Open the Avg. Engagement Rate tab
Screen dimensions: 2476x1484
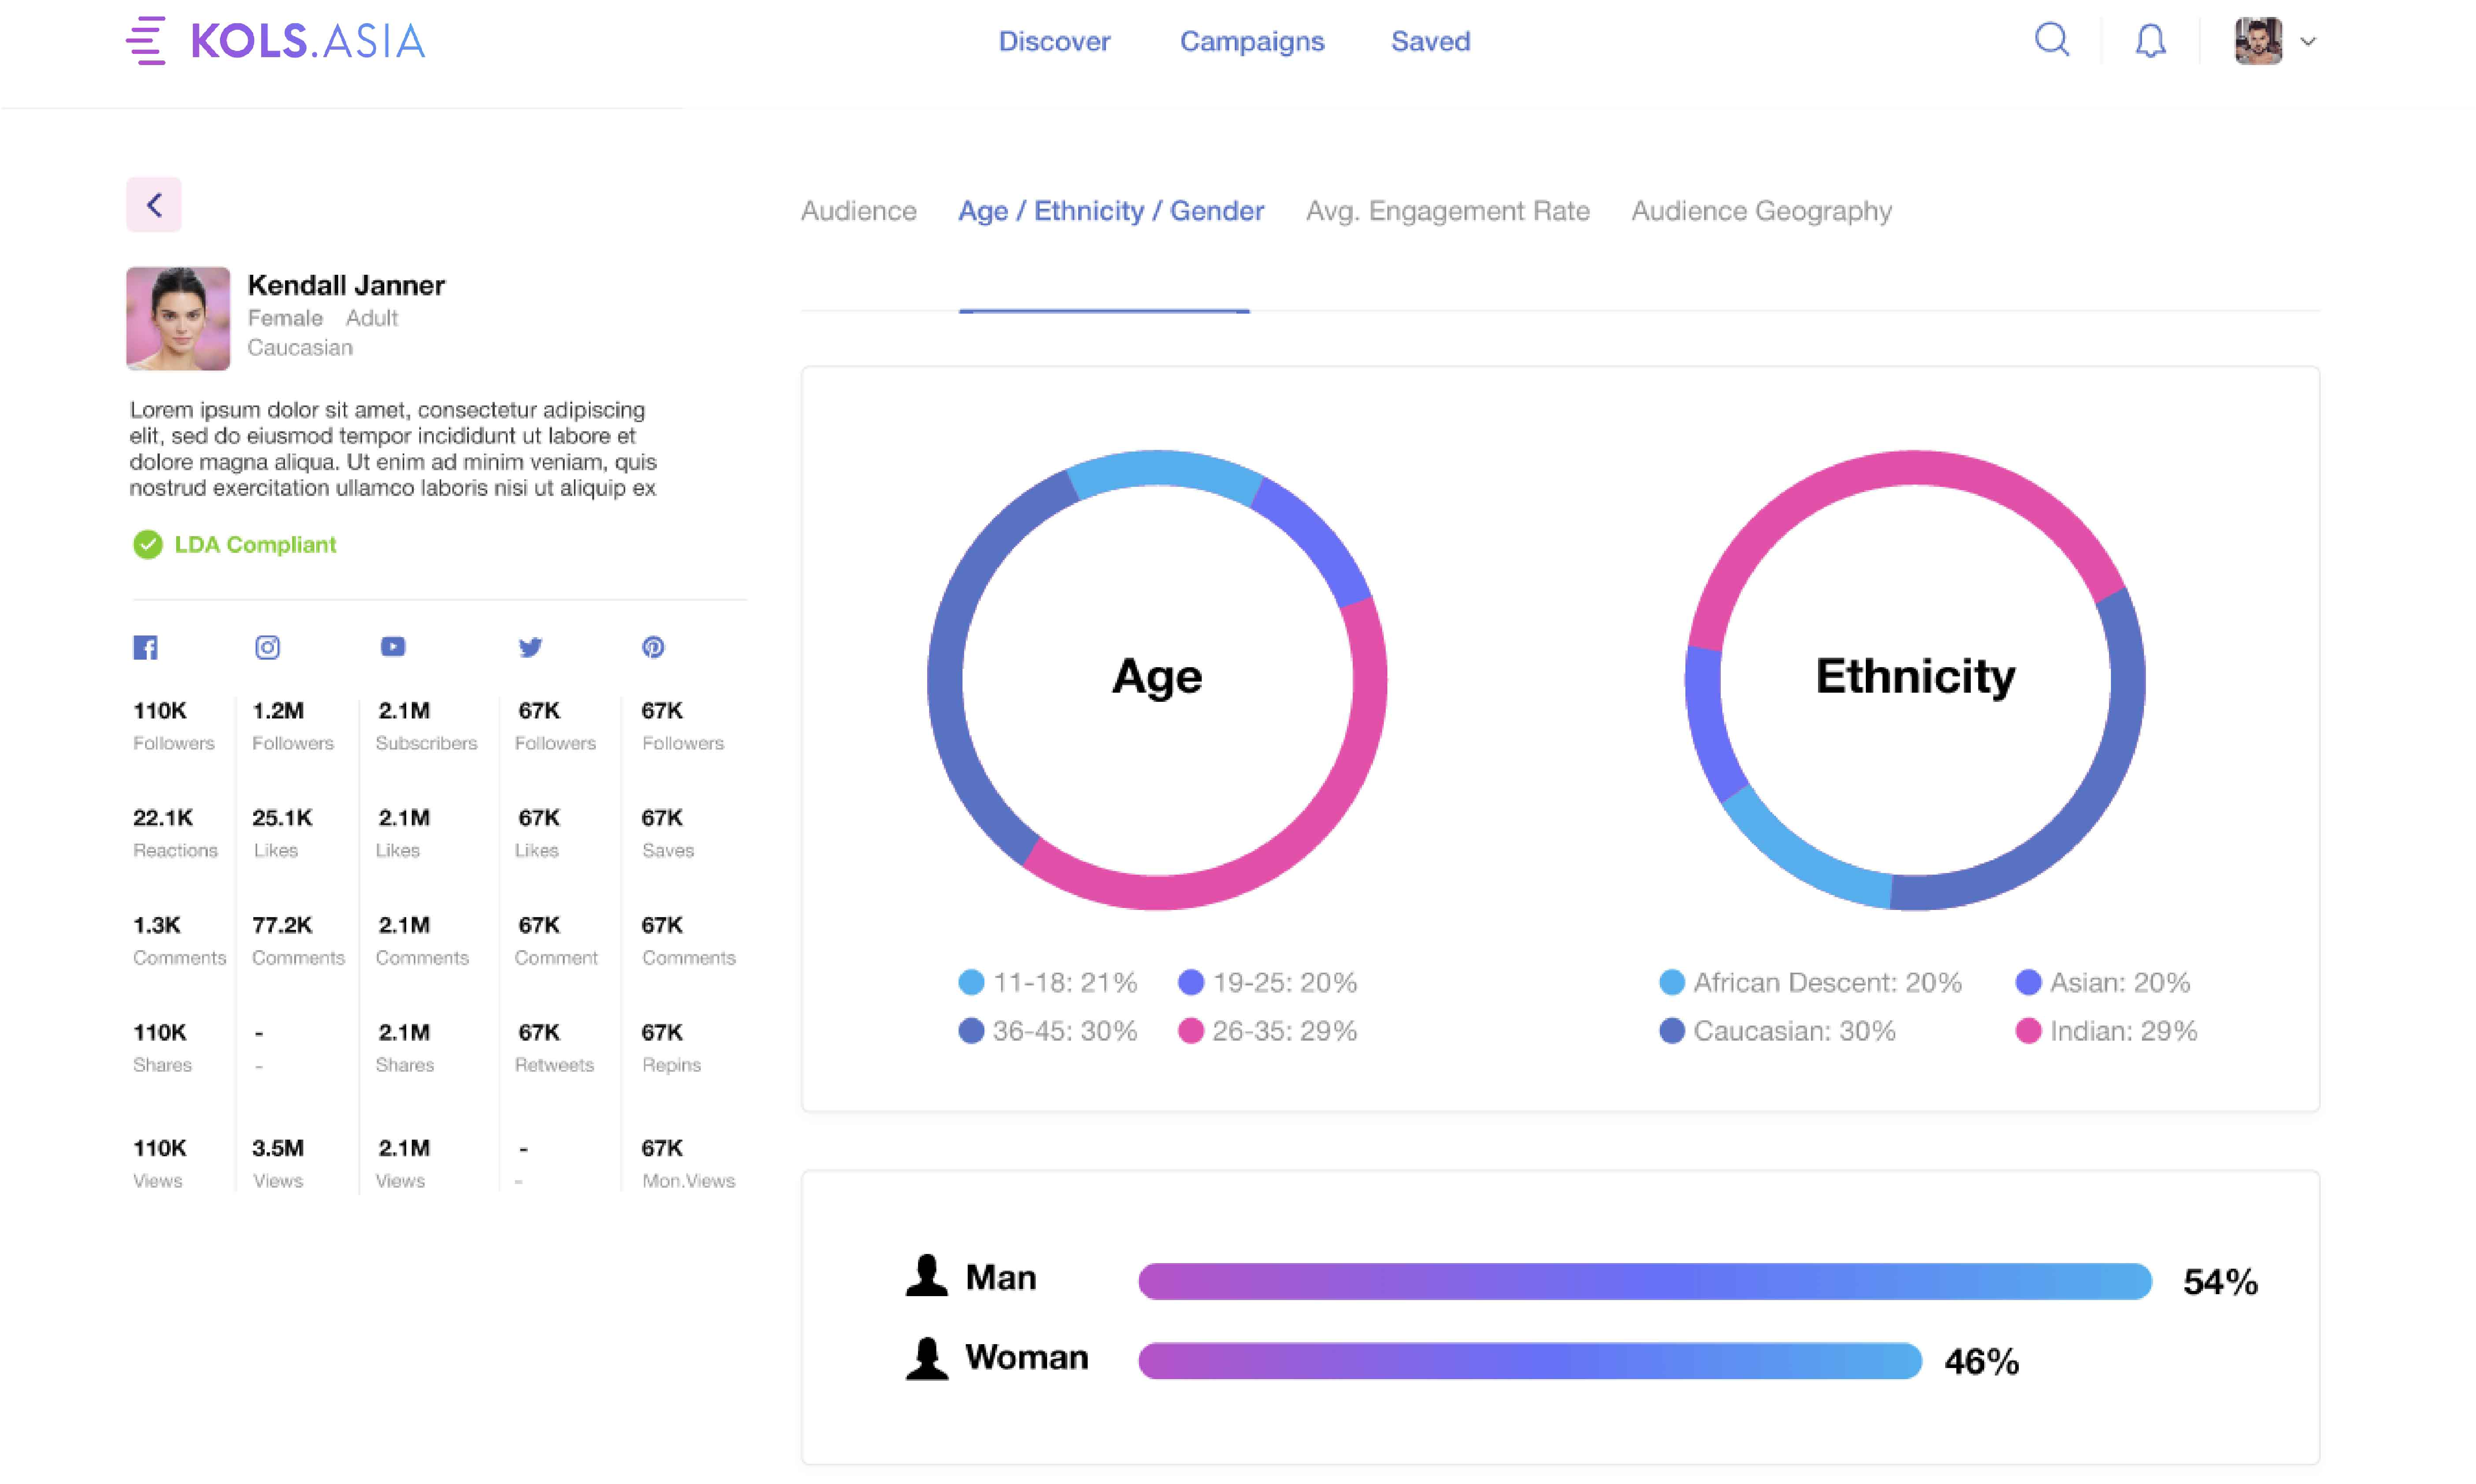pos(1447,211)
